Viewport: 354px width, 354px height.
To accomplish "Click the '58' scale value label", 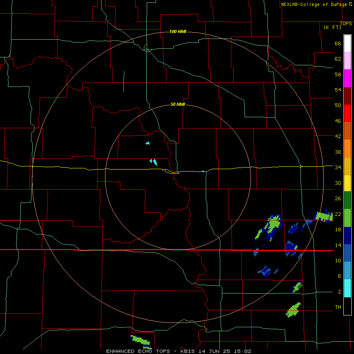I will click(338, 74).
